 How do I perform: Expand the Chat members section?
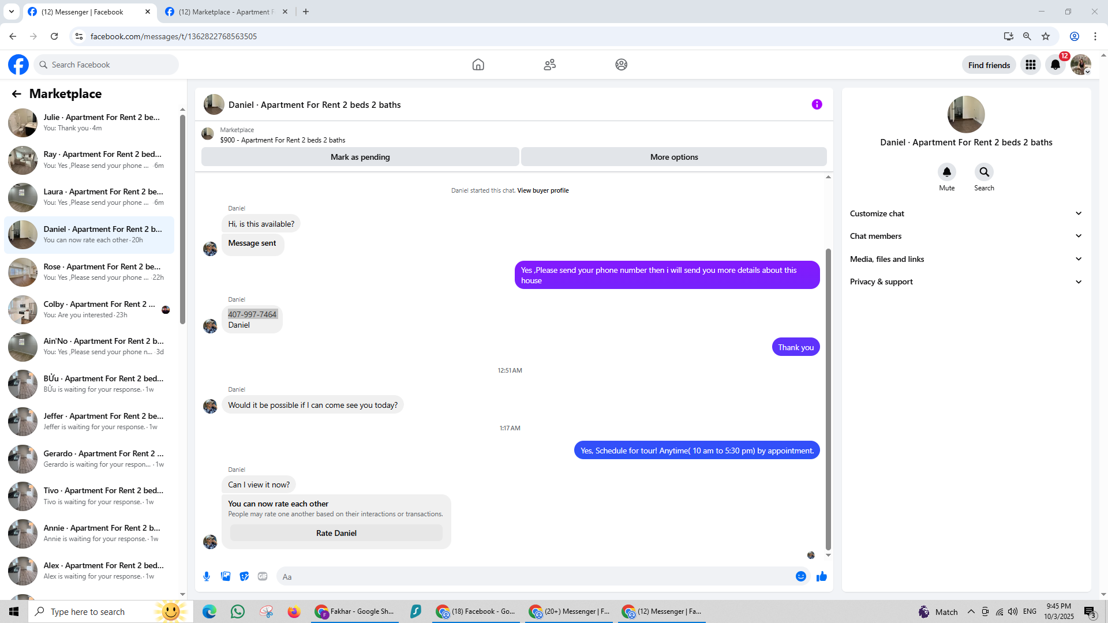[966, 236]
